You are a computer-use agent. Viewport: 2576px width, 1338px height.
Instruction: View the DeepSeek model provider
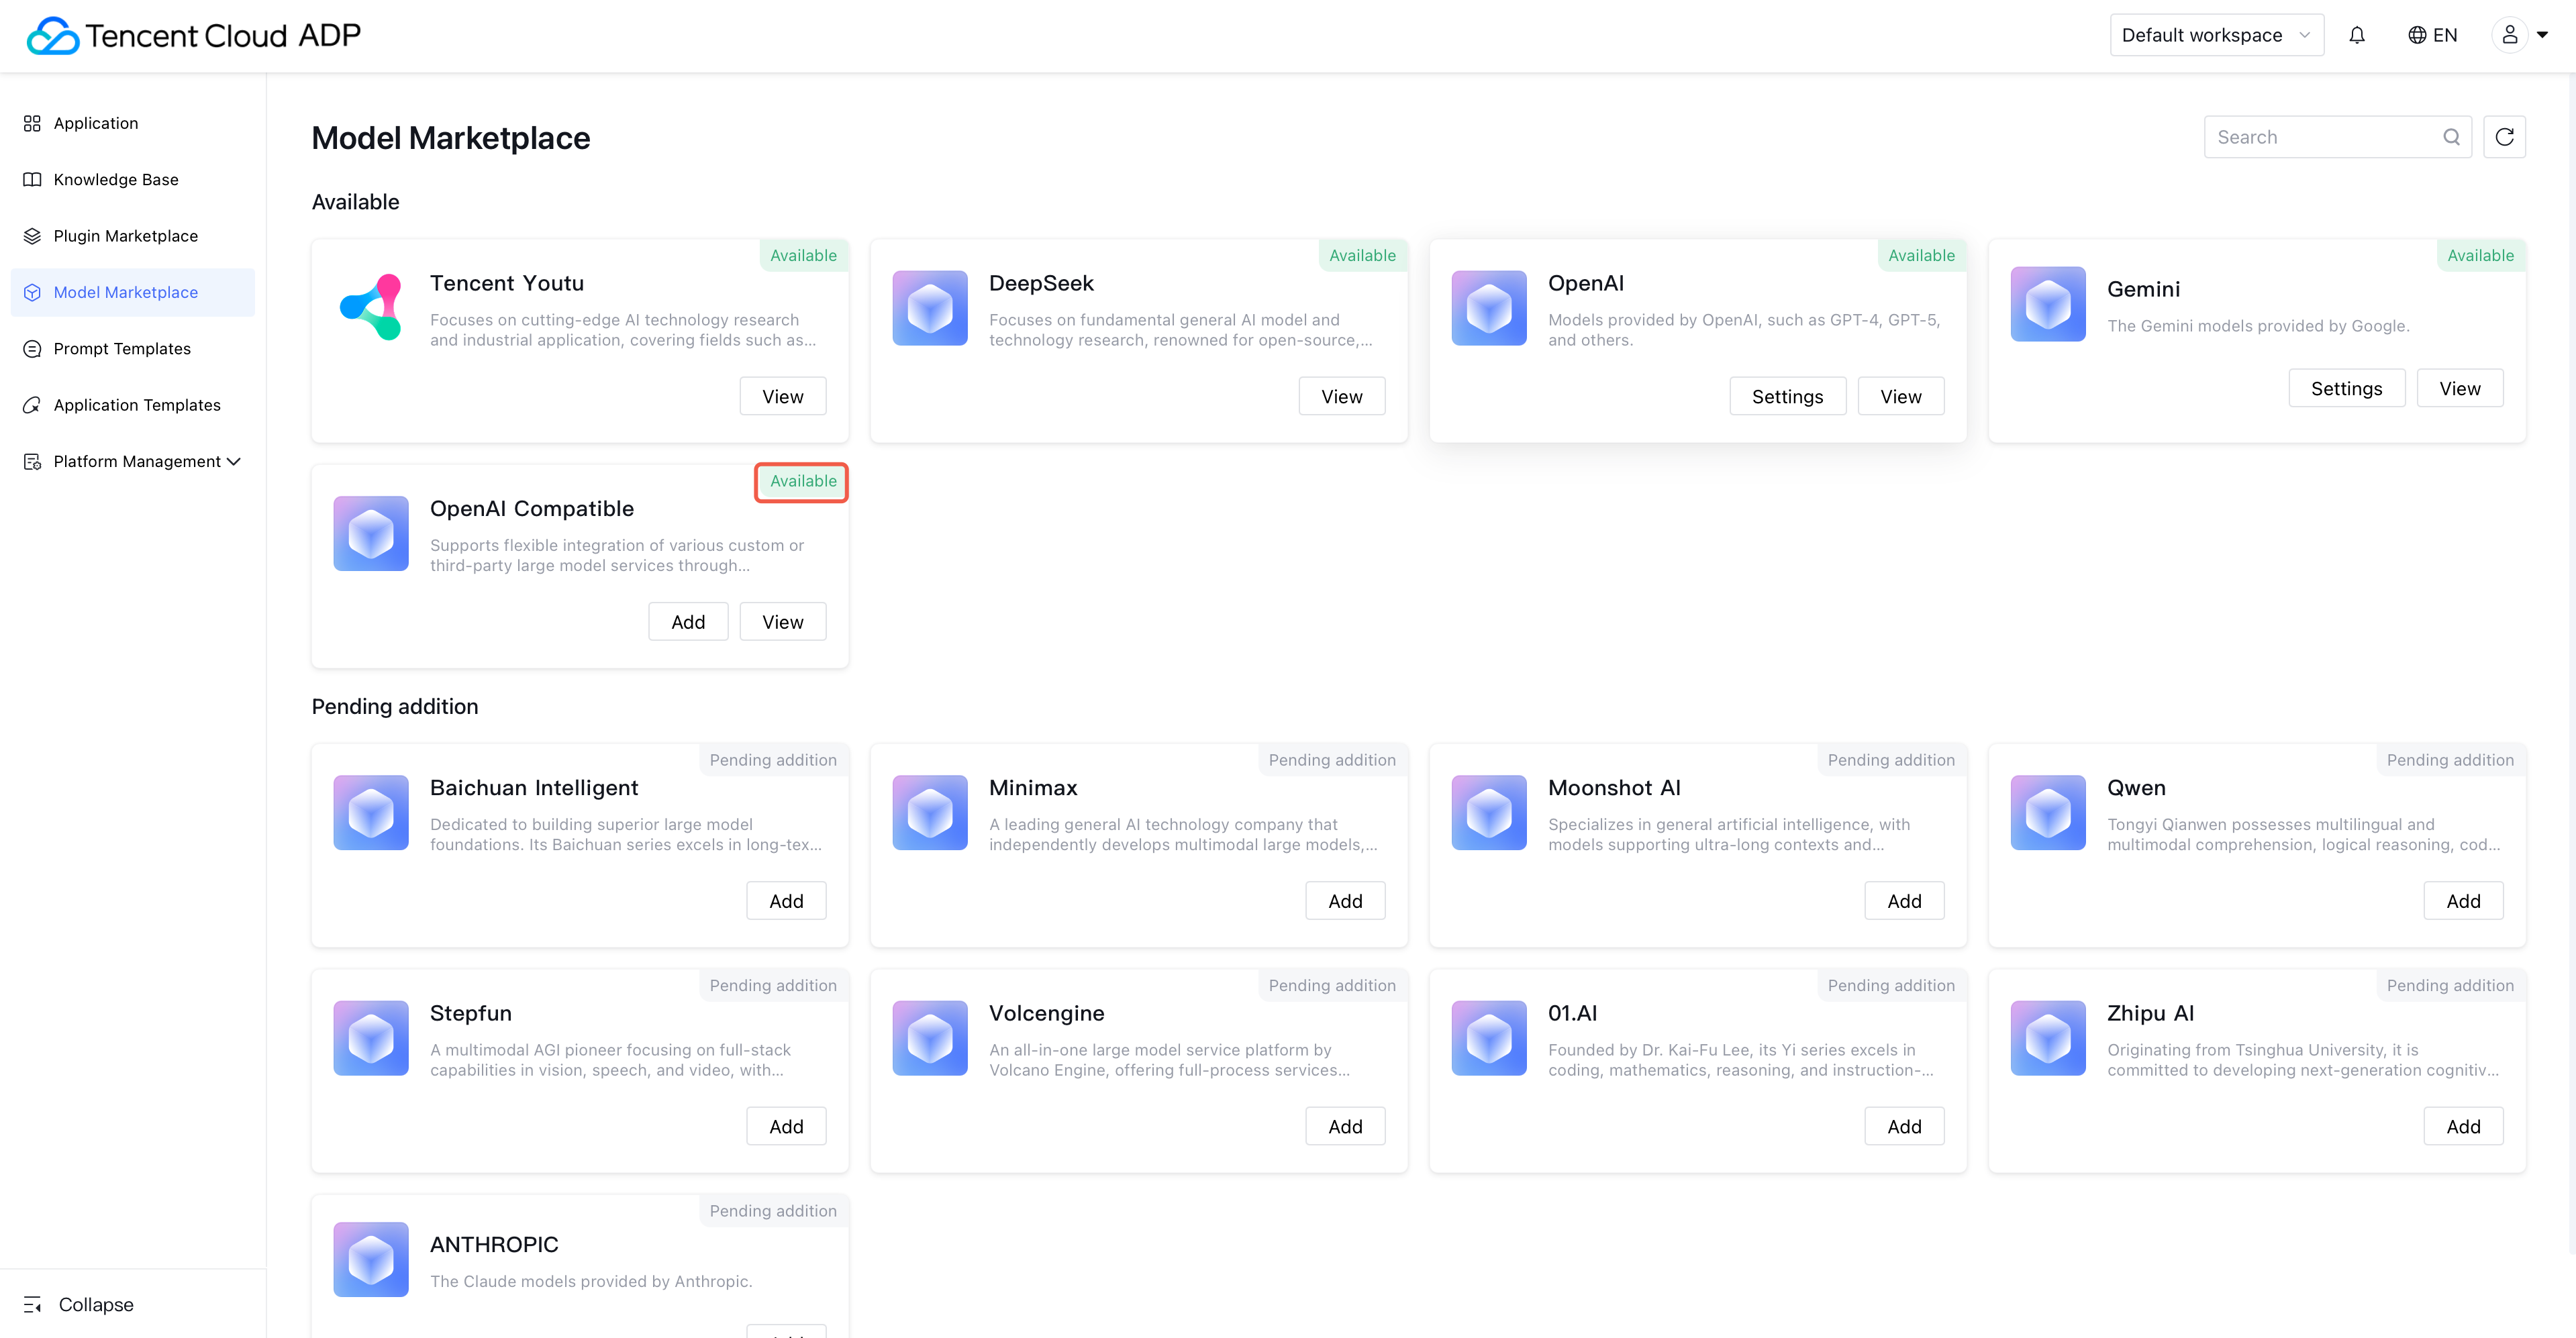click(x=1341, y=397)
